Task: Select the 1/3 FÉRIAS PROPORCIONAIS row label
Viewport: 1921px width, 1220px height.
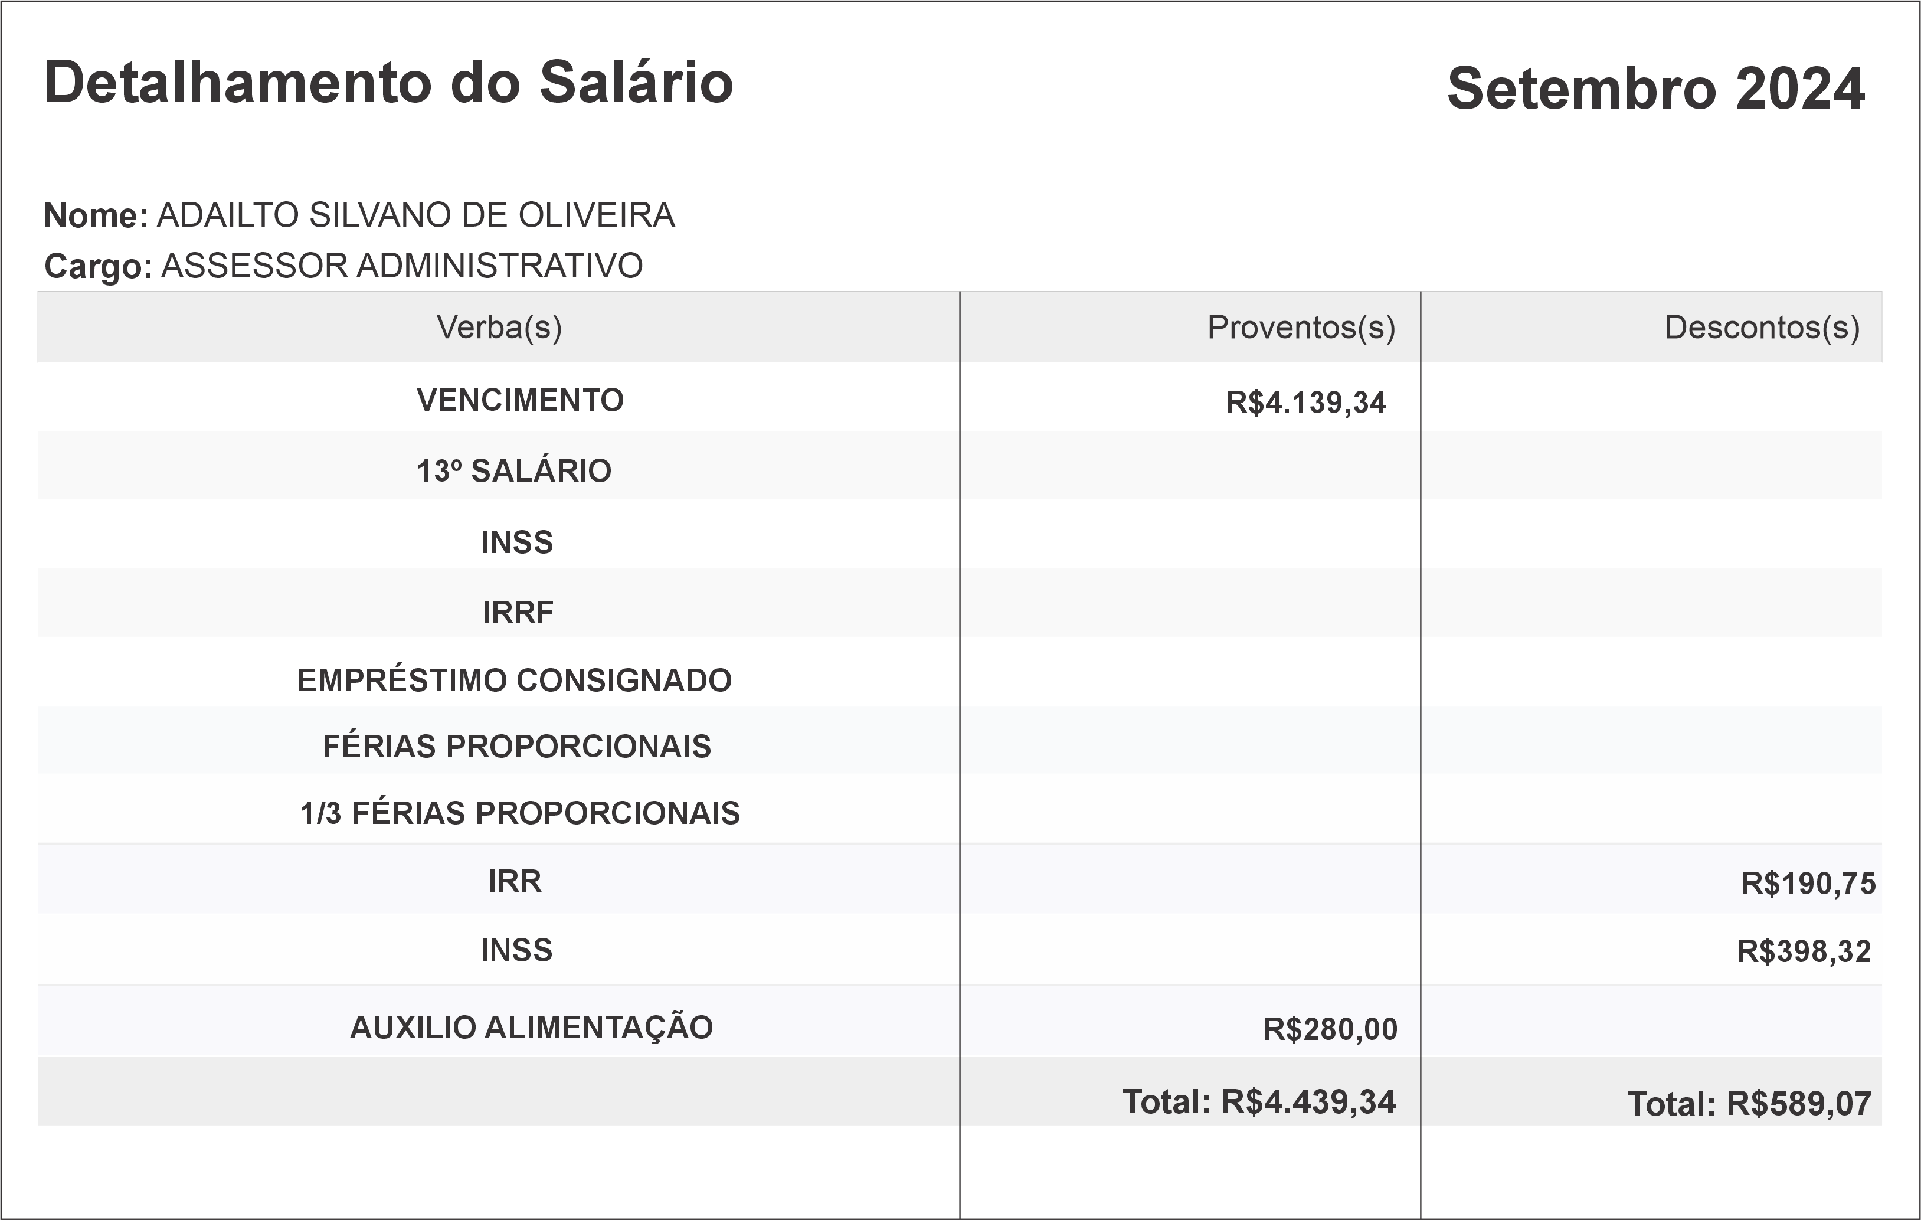Action: coord(520,813)
